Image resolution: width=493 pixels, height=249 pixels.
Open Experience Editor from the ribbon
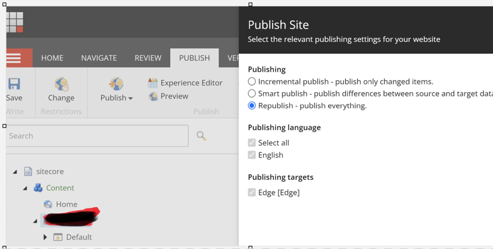point(185,83)
